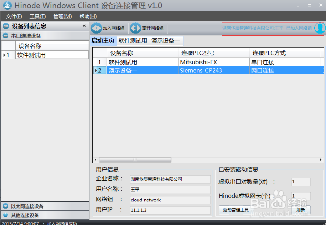Select 软件测试用 in left device list

(x=52, y=55)
